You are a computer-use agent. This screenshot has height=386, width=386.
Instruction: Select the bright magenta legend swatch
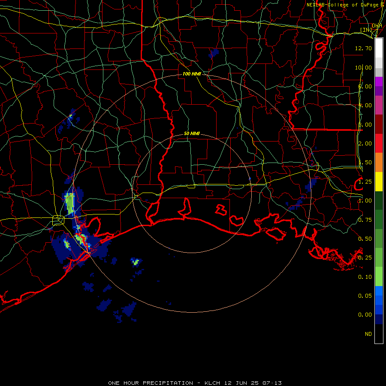[379, 81]
